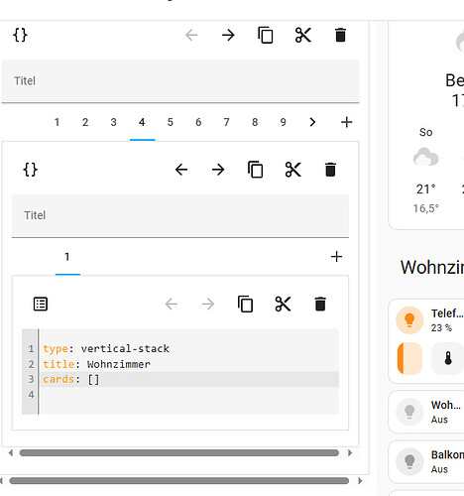Move the top-level card right

click(x=228, y=35)
